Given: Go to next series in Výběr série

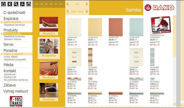Looking at the screenshot, I should click(87, 11).
